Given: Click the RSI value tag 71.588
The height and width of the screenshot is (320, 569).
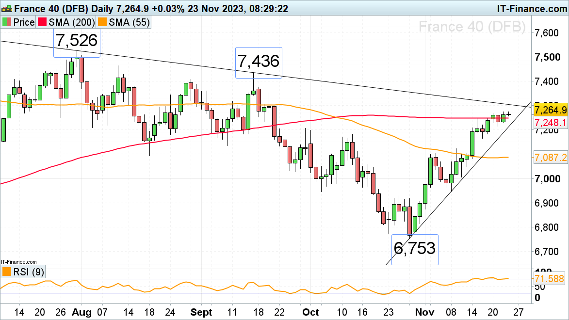Looking at the screenshot, I should tap(550, 279).
